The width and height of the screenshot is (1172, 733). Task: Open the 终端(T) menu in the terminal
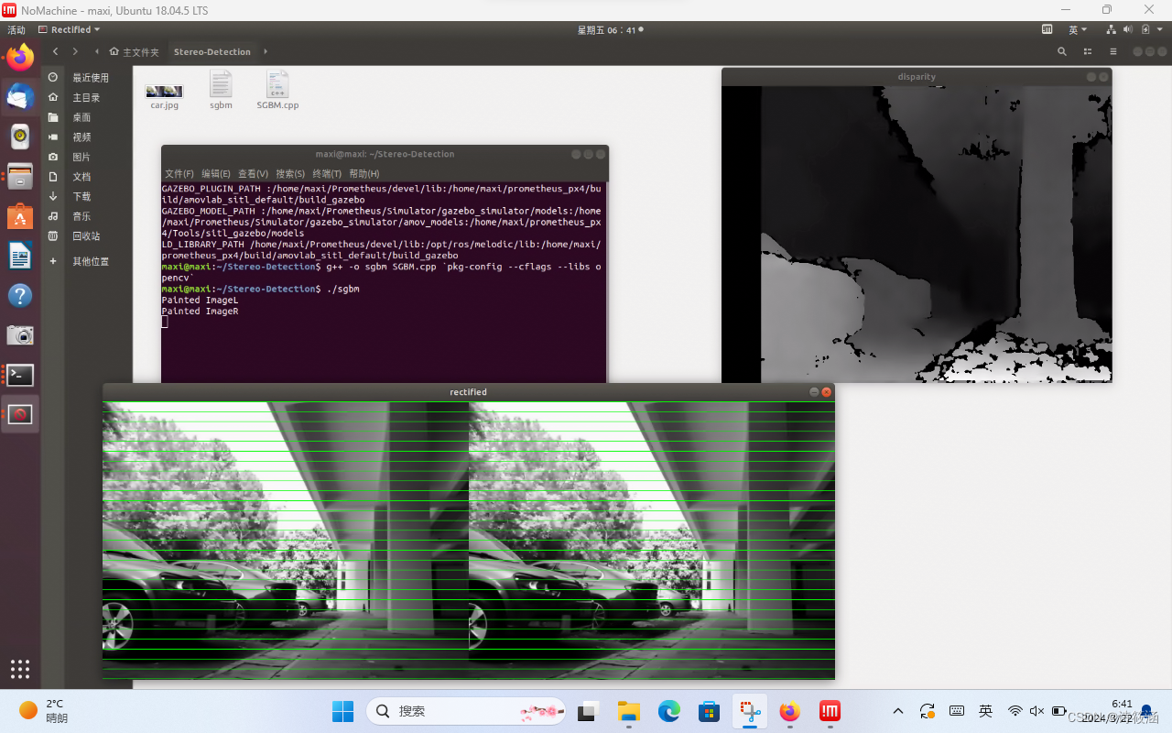[325, 173]
